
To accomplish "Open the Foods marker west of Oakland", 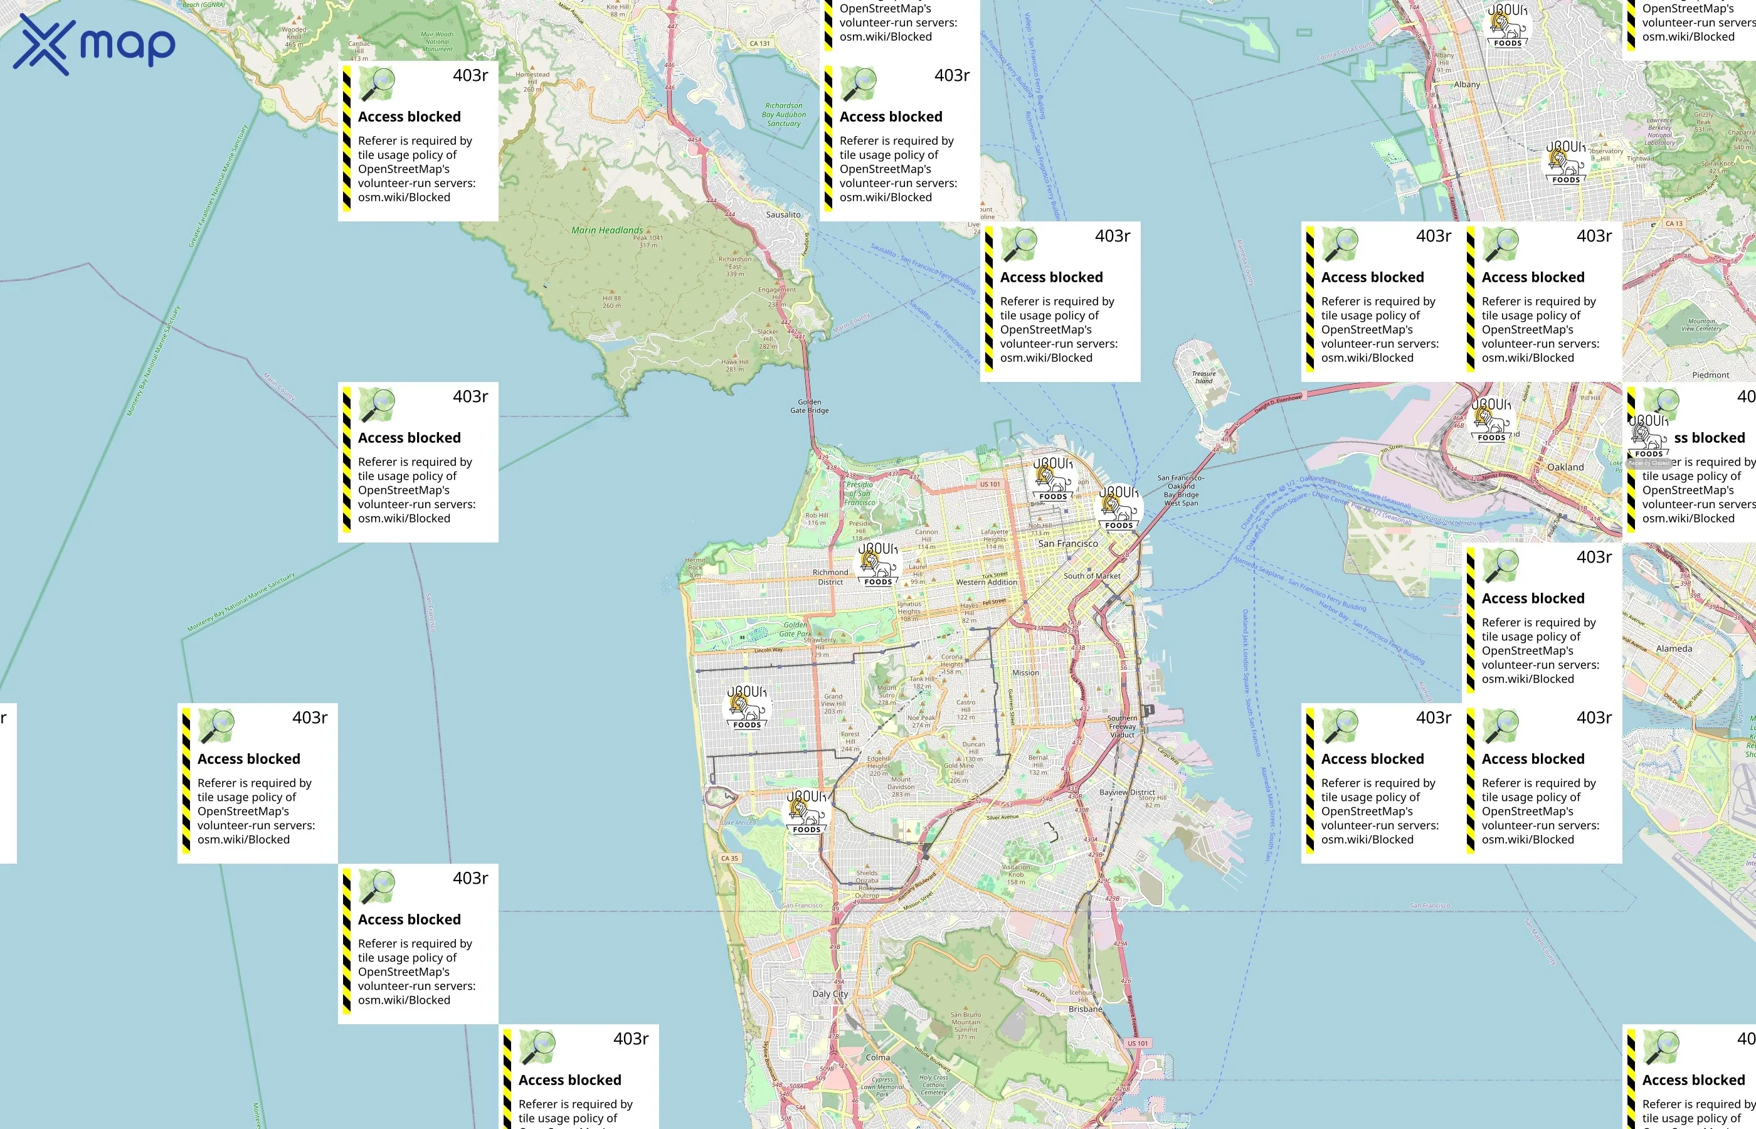I will click(1491, 421).
